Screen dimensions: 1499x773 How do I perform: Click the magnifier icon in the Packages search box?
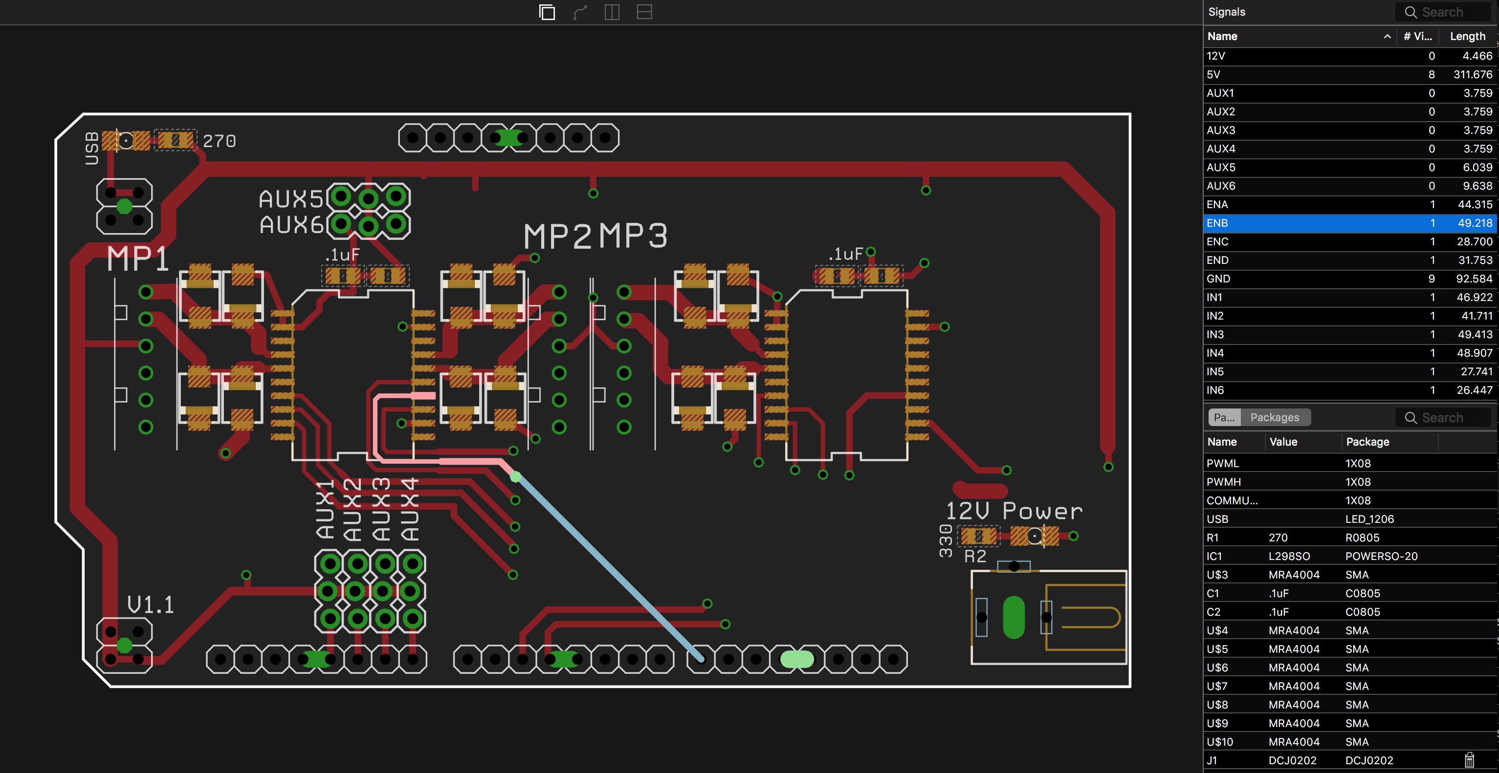point(1411,417)
